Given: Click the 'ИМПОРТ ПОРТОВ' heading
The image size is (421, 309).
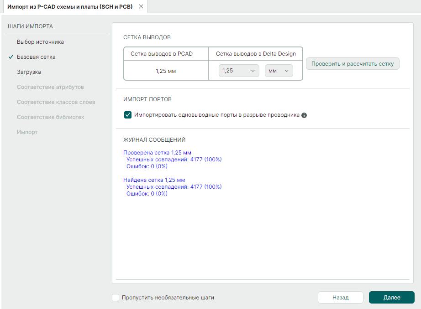Looking at the screenshot, I should (147, 99).
